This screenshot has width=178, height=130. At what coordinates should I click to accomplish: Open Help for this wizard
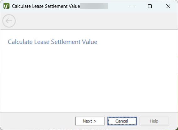154,121
